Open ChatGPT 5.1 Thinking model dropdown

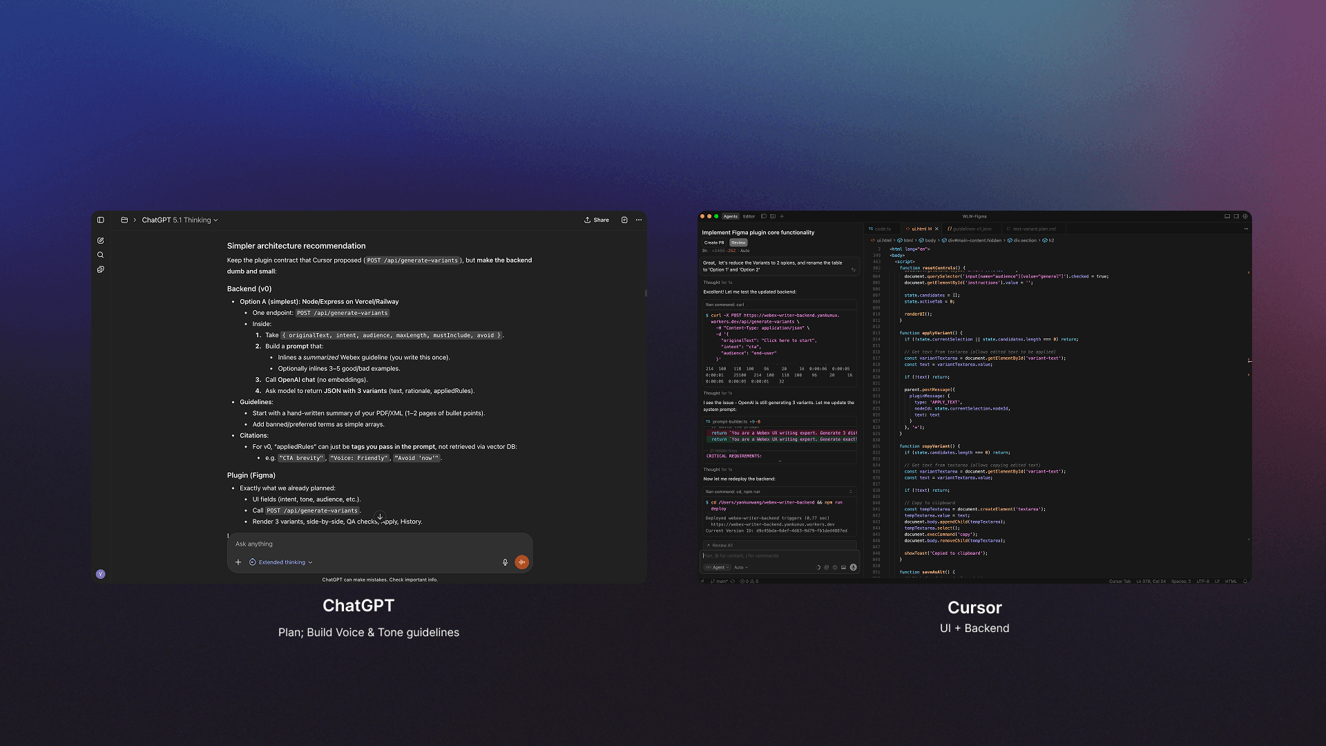coord(180,220)
